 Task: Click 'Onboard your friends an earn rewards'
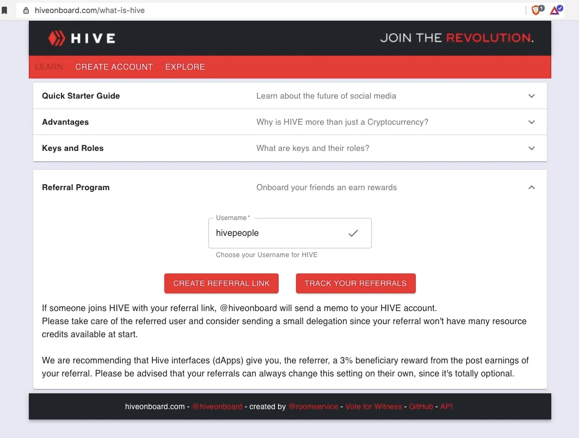click(x=327, y=187)
